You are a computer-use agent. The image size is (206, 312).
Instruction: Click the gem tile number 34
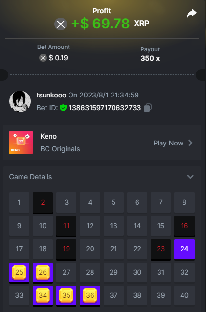[43, 295]
